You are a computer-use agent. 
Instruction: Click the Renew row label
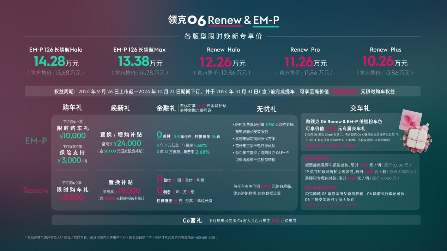tap(36, 190)
